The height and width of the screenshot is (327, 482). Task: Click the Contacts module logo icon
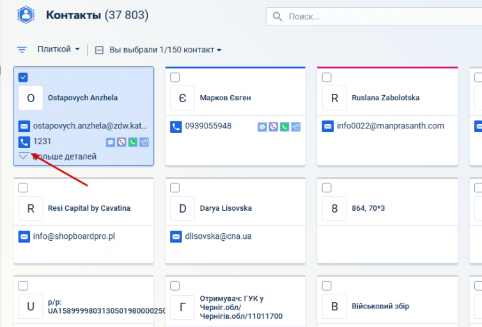pyautogui.click(x=26, y=15)
